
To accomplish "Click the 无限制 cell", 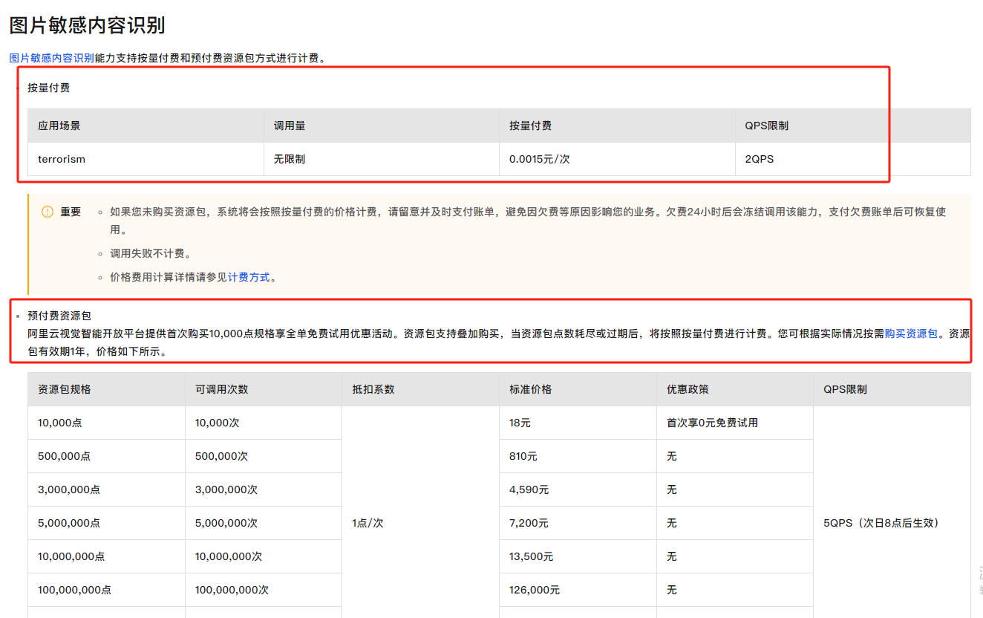I will tap(382, 159).
